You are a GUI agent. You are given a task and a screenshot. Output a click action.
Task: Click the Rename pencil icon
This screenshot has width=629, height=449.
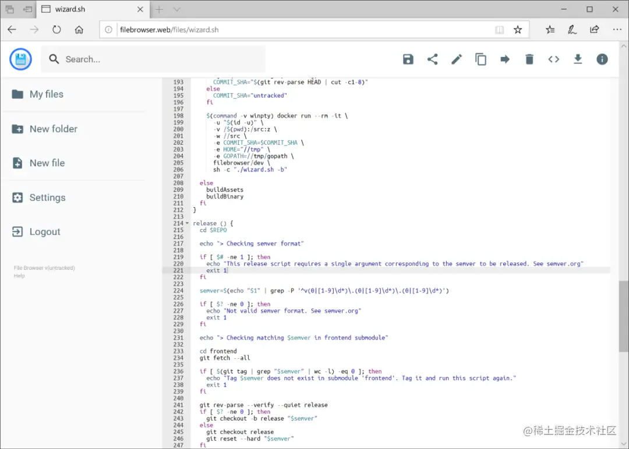click(x=457, y=59)
